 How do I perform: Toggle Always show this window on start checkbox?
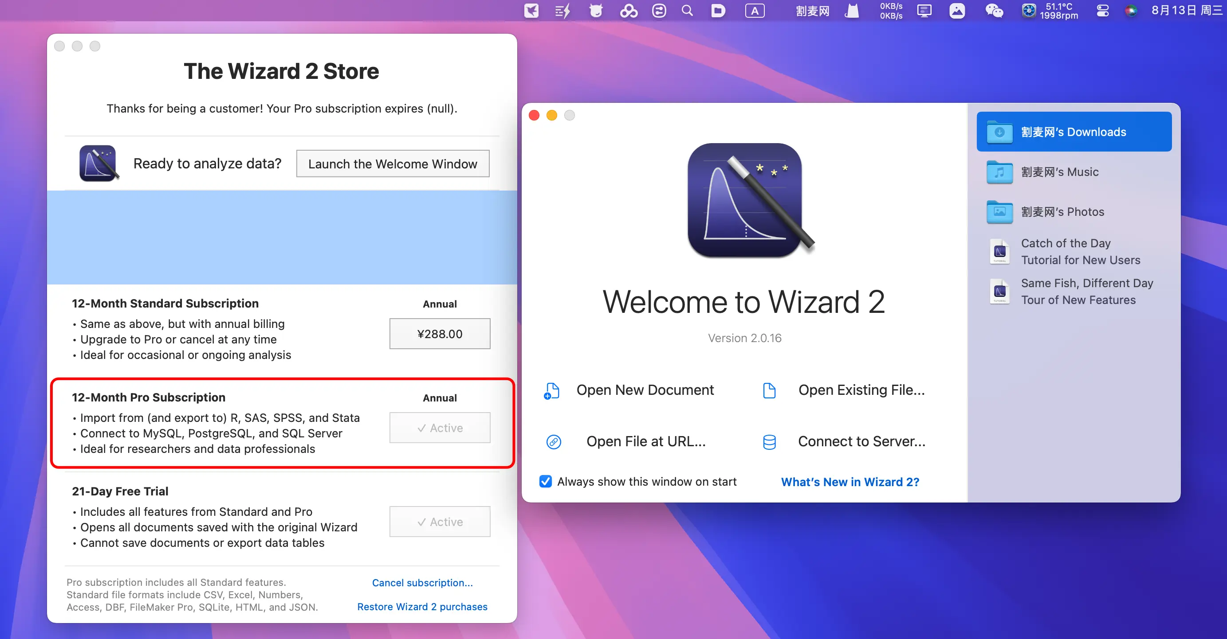[x=545, y=482]
